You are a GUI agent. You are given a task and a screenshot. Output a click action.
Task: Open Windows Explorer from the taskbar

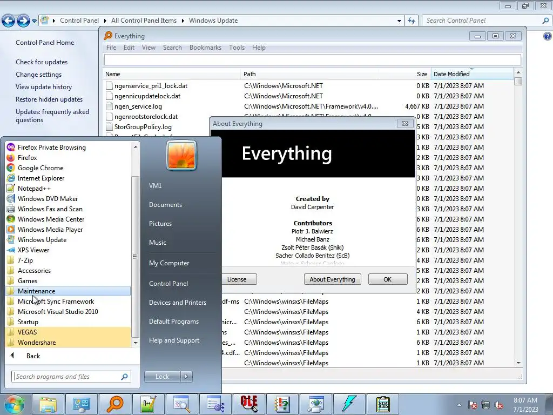click(48, 404)
